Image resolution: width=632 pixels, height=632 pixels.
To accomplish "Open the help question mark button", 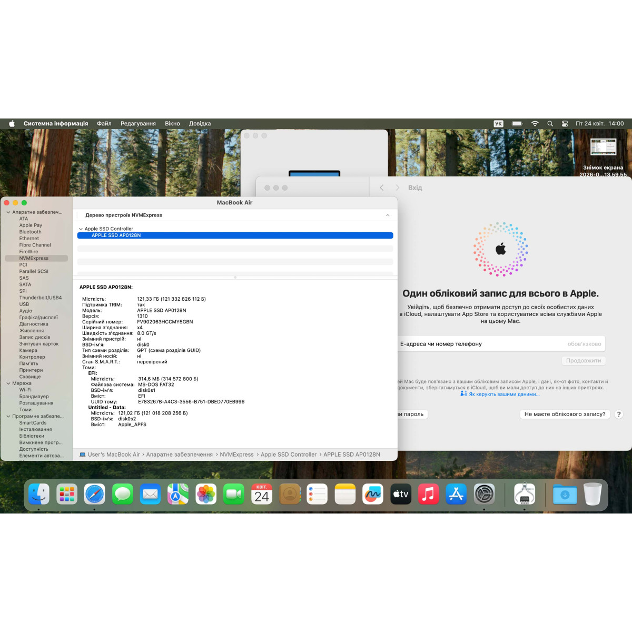I will click(x=619, y=414).
